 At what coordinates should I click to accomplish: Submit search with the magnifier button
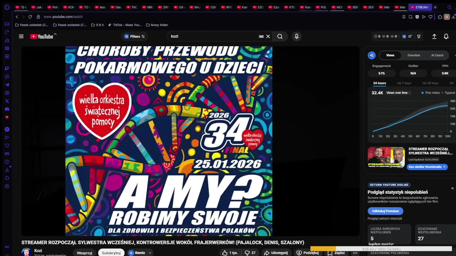pos(280,36)
